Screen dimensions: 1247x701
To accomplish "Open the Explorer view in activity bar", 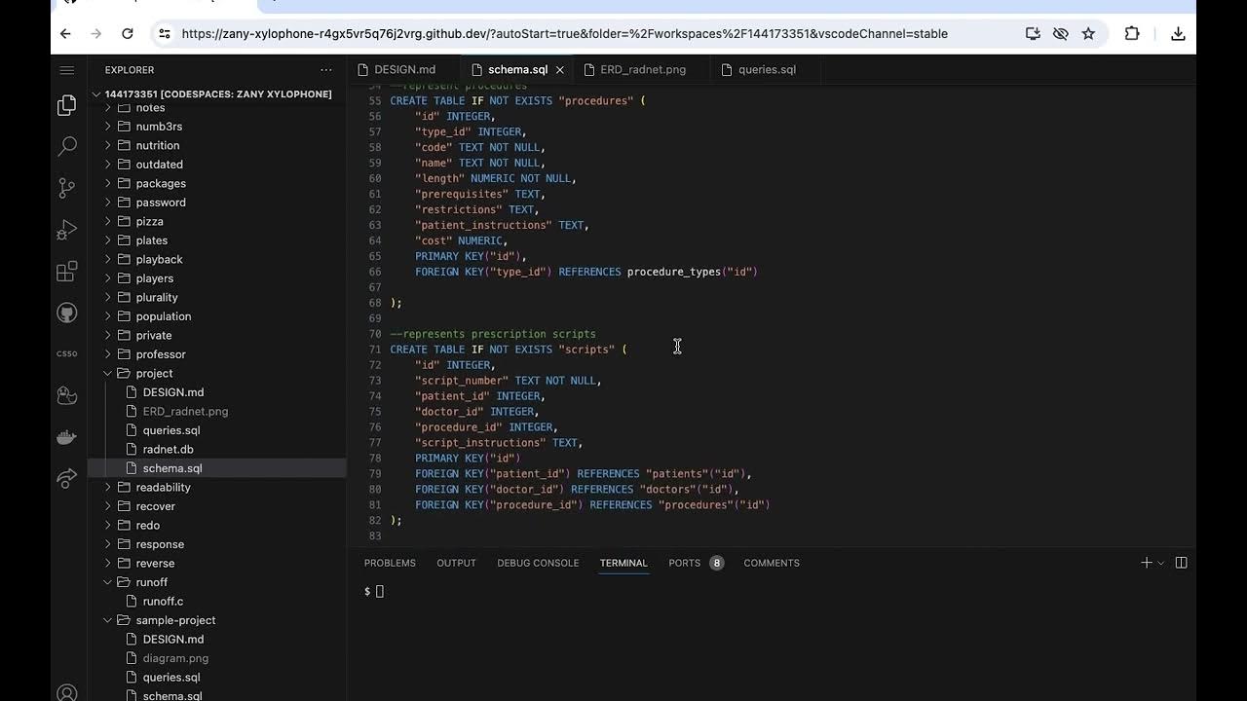I will coord(67,105).
